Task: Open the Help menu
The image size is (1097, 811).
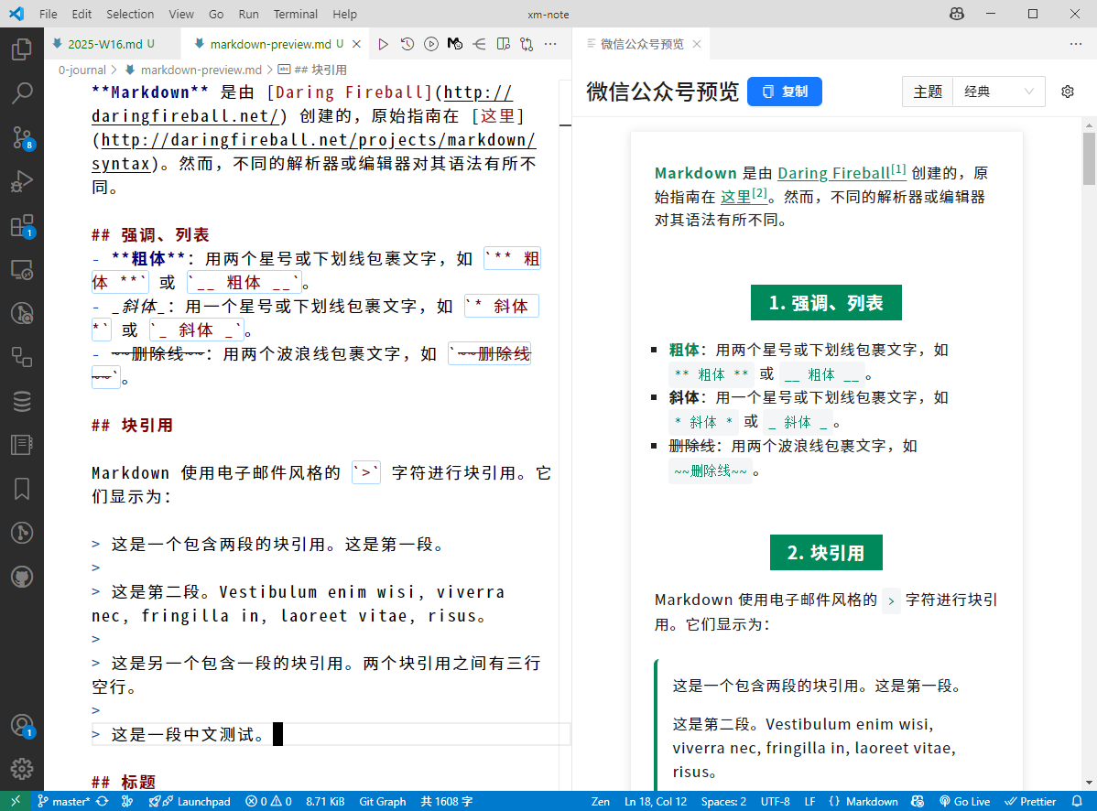Action: coord(345,14)
